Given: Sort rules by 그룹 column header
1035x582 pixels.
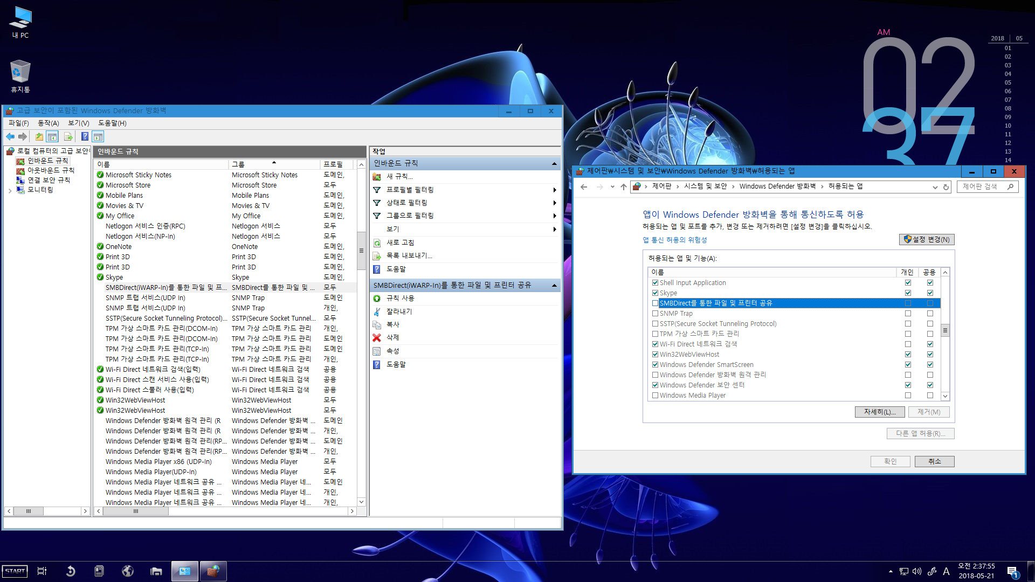Looking at the screenshot, I should [x=274, y=164].
